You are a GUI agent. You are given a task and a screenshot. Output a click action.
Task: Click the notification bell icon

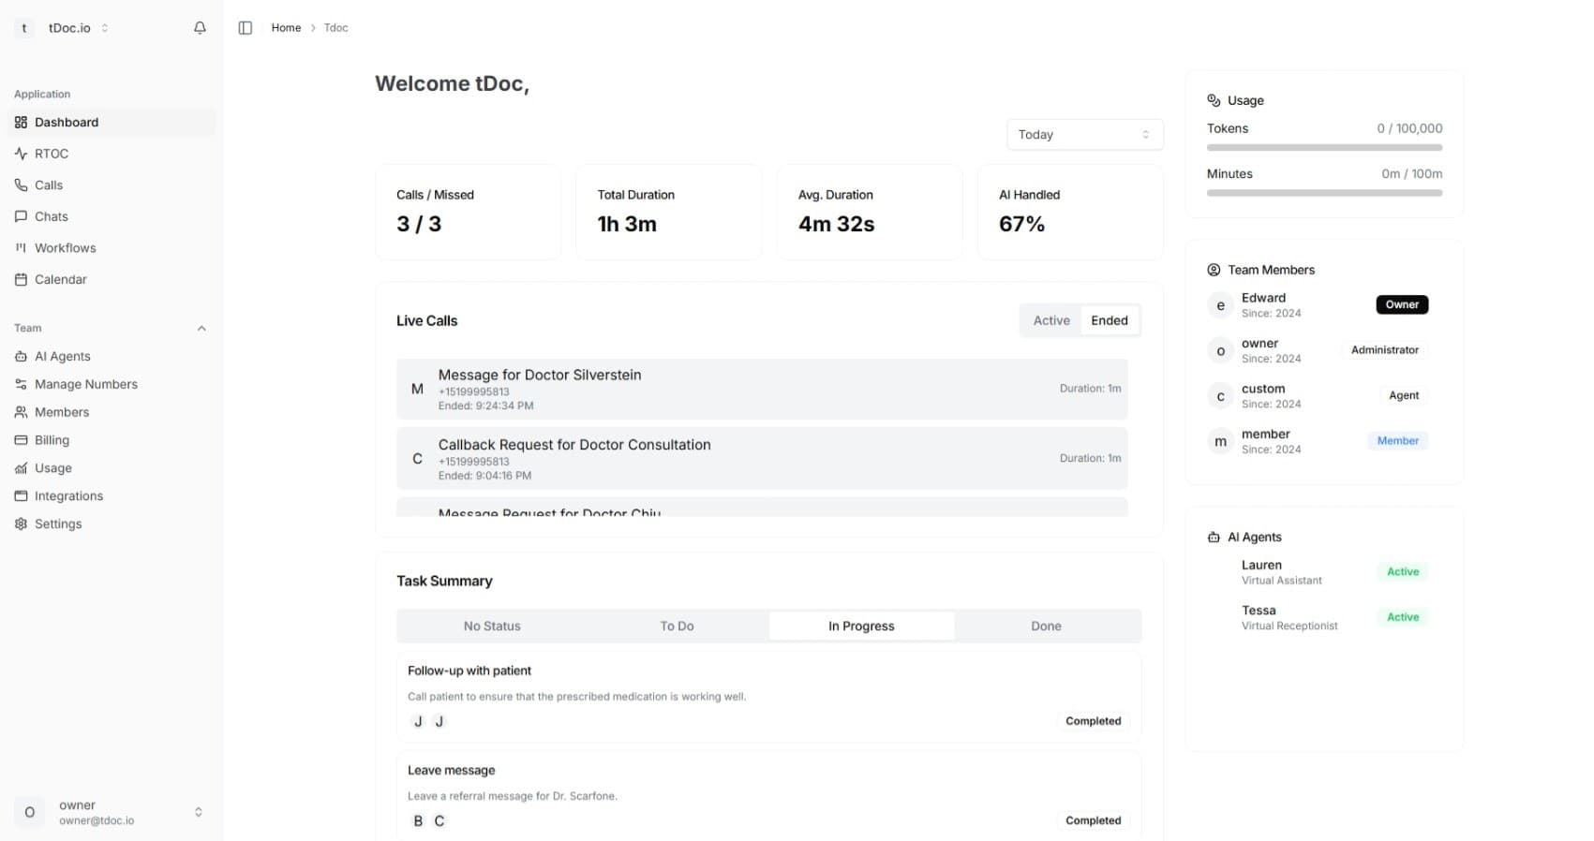(x=200, y=28)
